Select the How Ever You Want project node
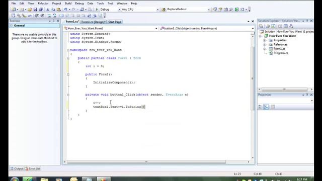This screenshot has height=181, width=322. click(282, 36)
